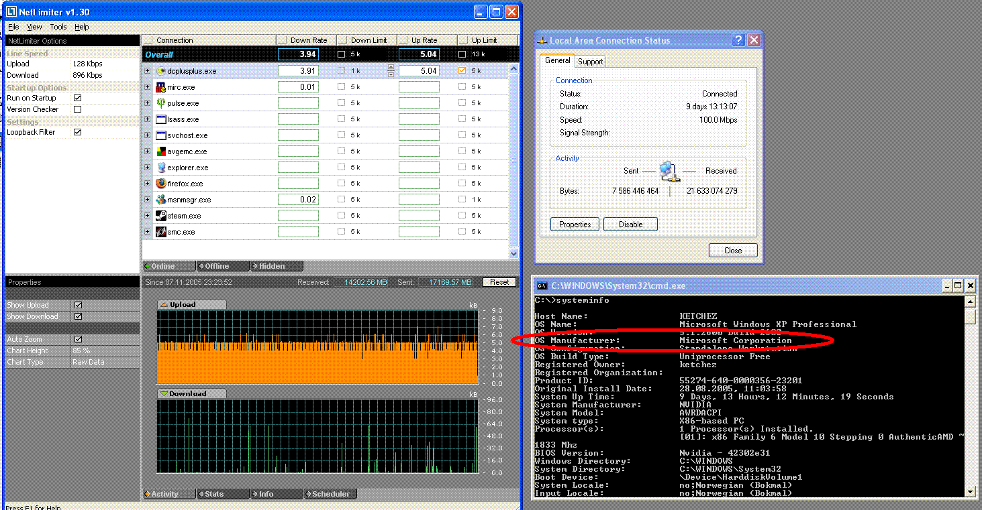Click the Reset counters button

499,282
